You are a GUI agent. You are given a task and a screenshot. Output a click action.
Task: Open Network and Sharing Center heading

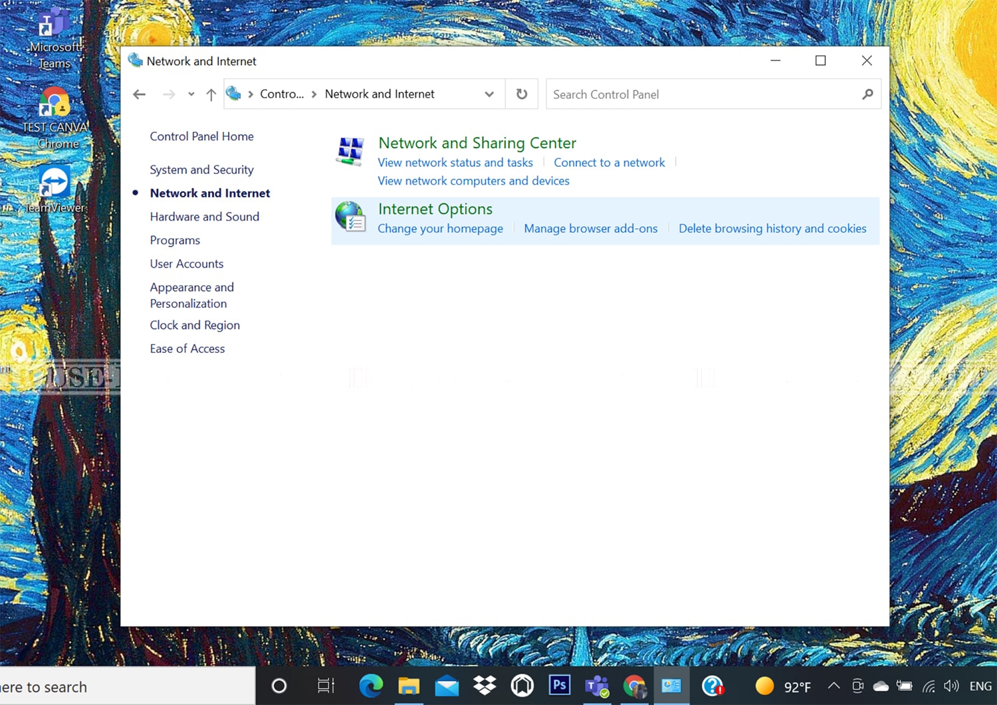tap(477, 143)
